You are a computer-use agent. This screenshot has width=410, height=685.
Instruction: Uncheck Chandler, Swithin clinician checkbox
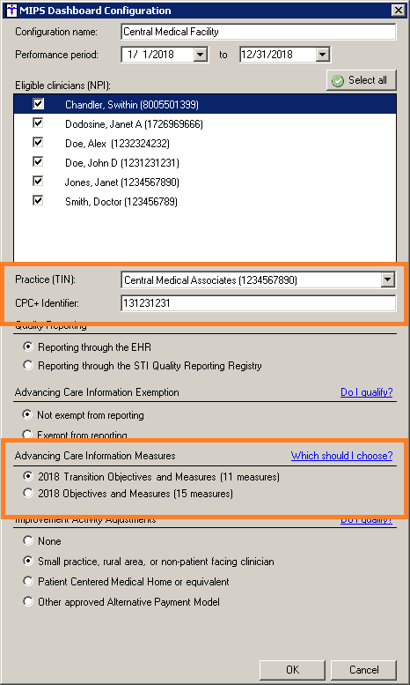click(39, 103)
